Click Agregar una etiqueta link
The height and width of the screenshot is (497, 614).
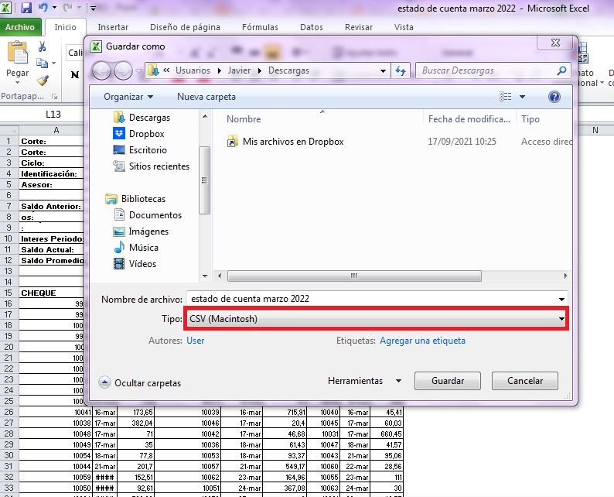[x=422, y=341]
